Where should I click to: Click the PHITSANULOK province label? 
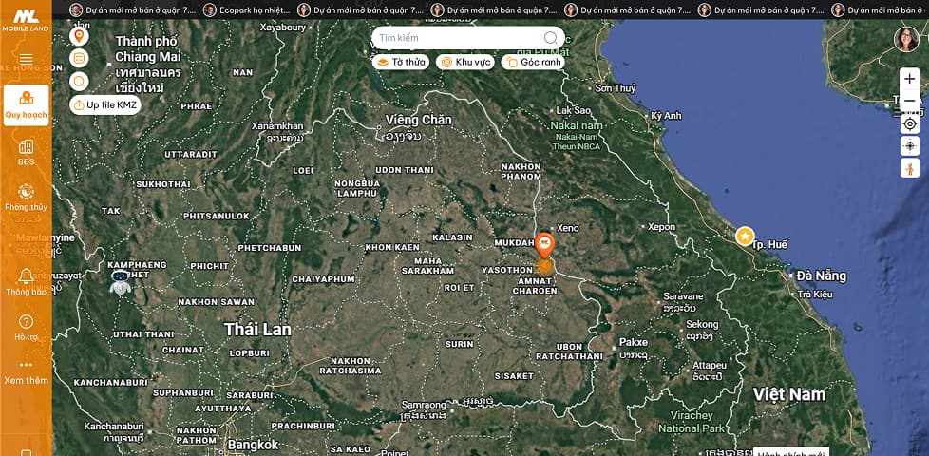[x=217, y=217]
